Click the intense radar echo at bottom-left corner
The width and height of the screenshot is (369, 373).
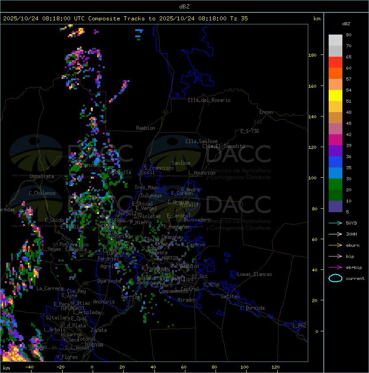14,353
